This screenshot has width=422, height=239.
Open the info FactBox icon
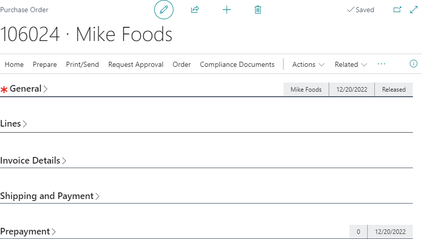[x=413, y=64]
